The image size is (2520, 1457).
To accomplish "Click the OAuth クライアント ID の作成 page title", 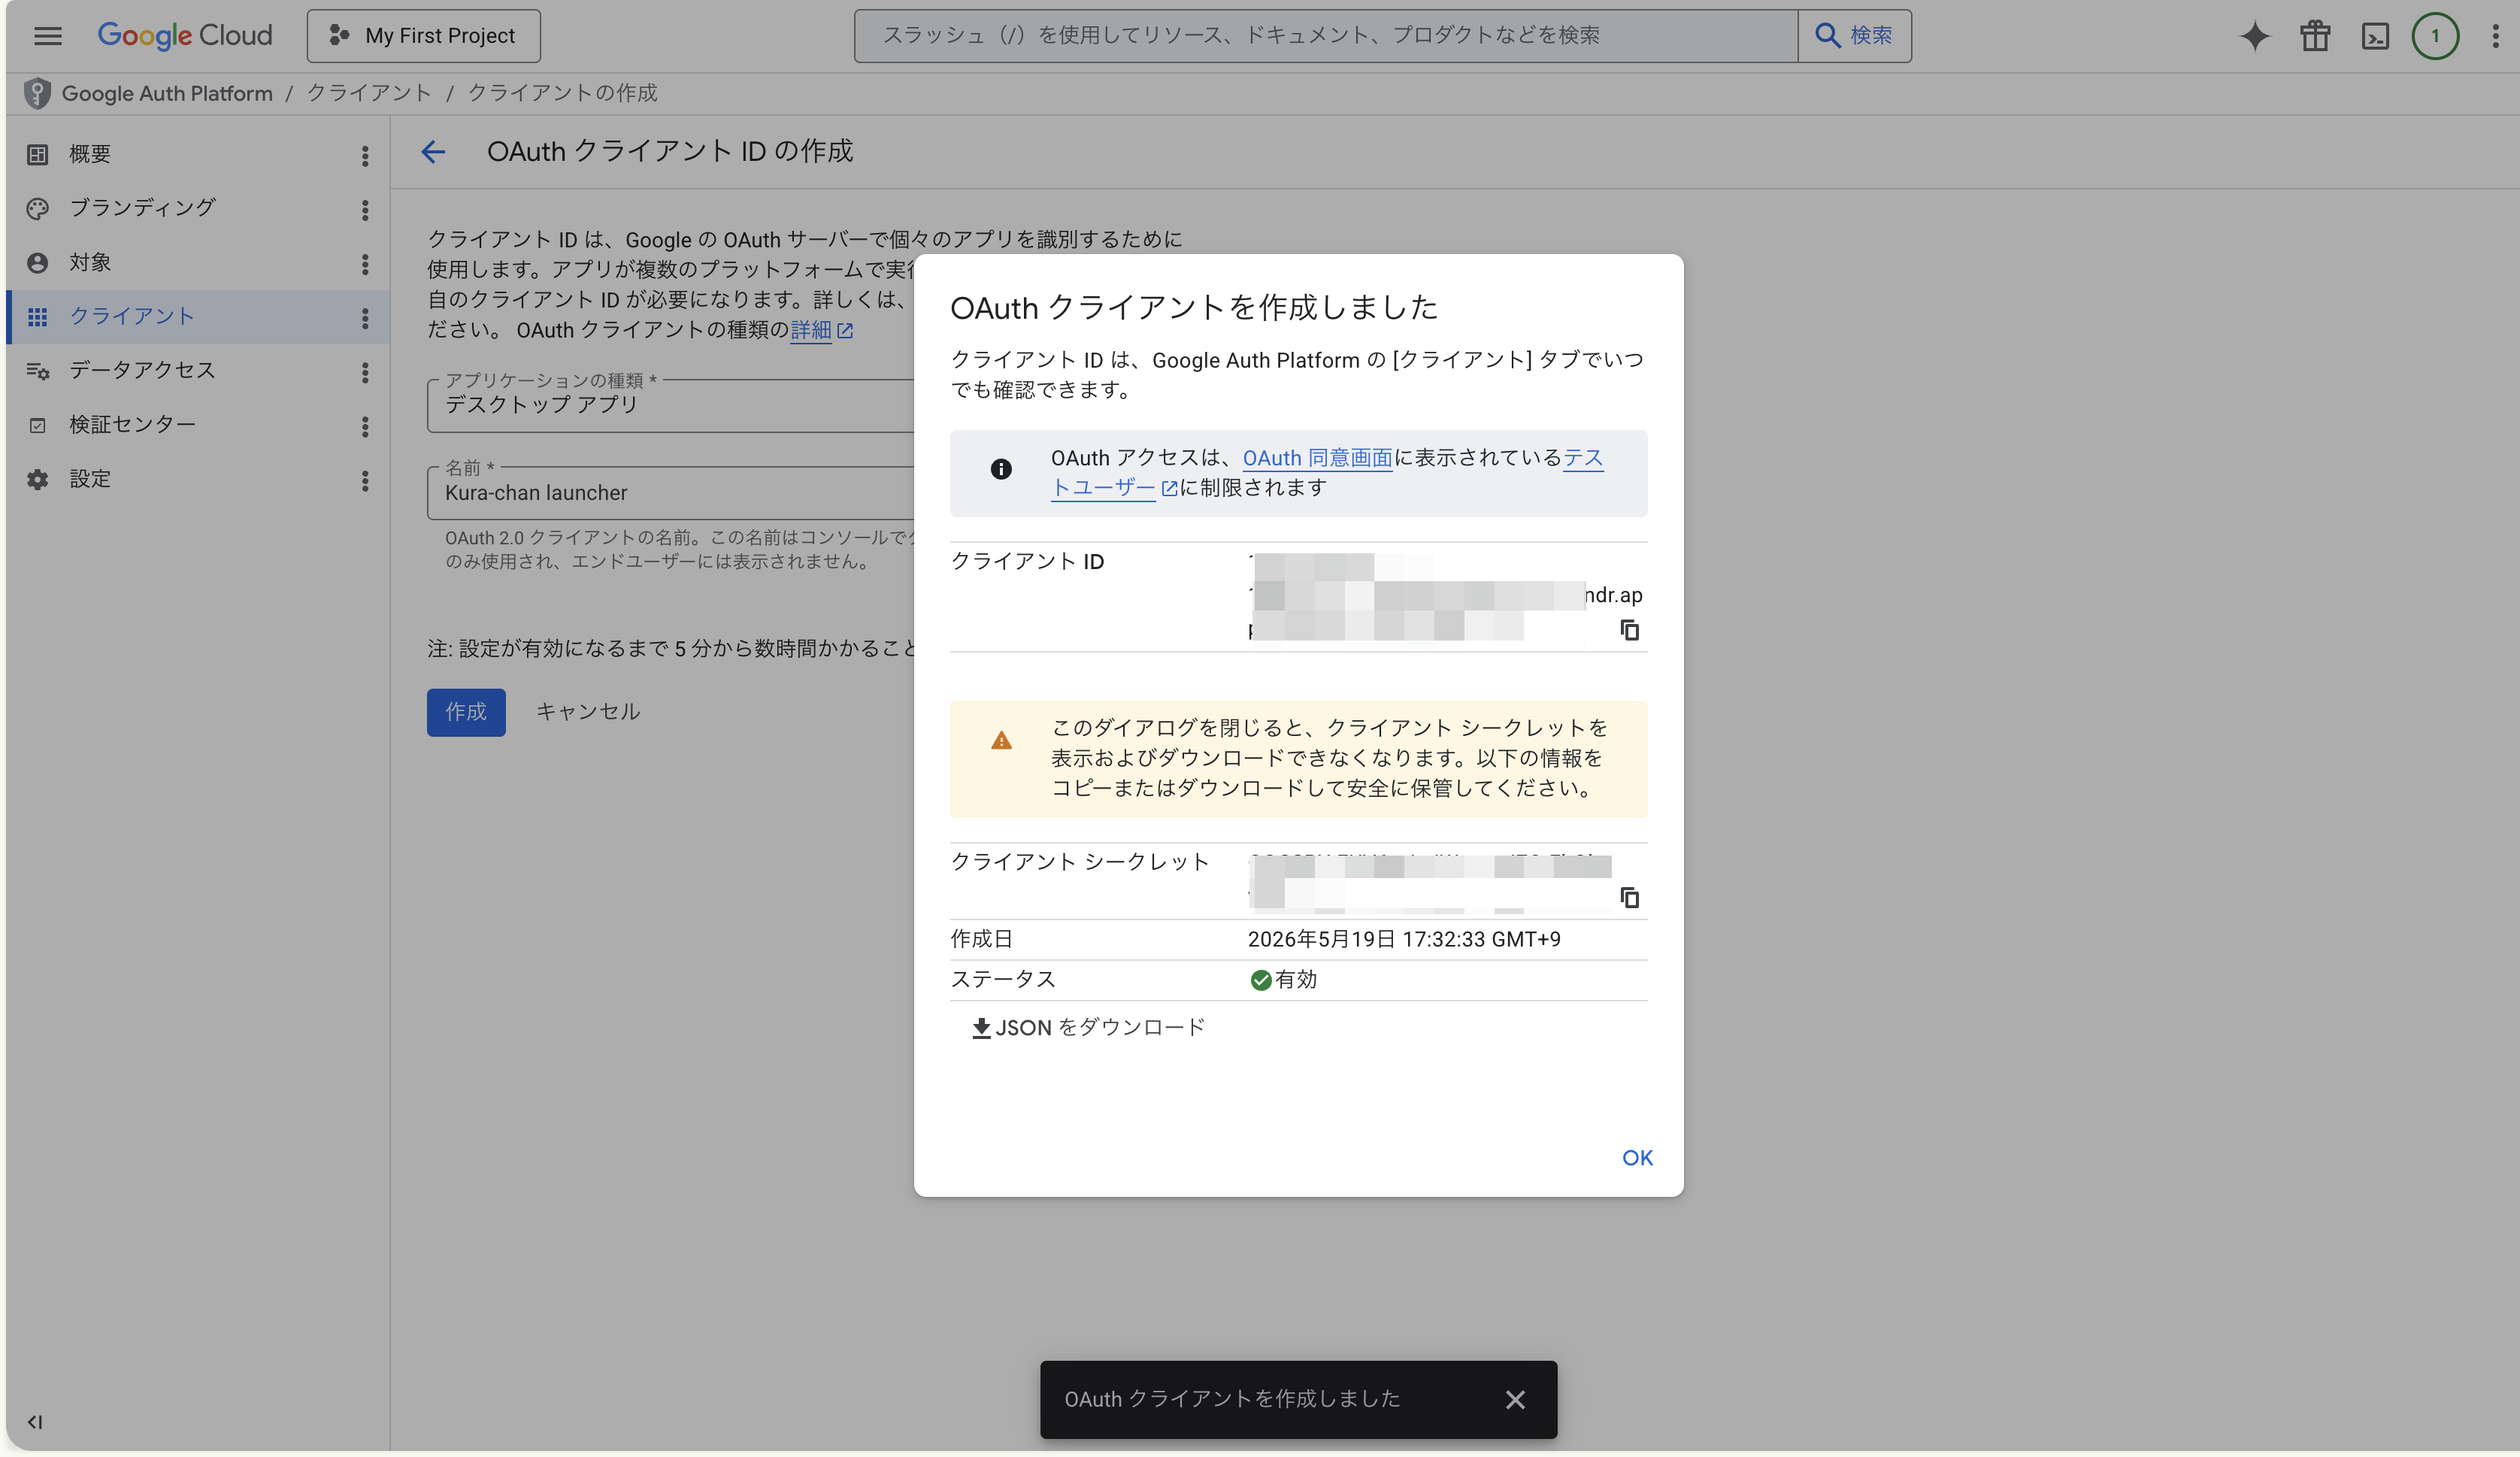I will 670,151.
